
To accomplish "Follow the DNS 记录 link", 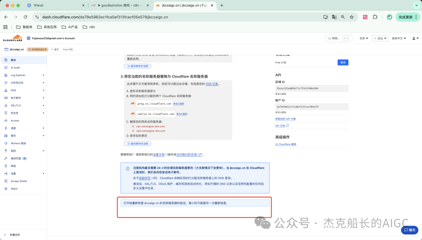I will coord(212,84).
